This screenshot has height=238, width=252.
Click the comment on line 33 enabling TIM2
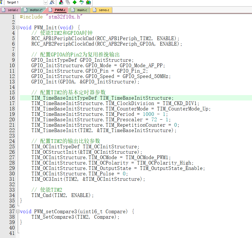[x=47, y=190]
